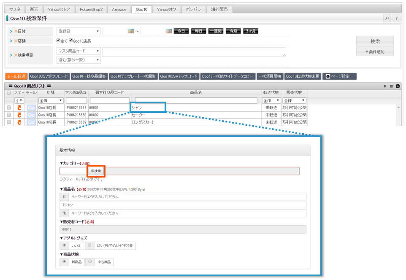The width and height of the screenshot is (406, 280).
Task: Open the start date calendar picker icon
Action: pyautogui.click(x=131, y=31)
